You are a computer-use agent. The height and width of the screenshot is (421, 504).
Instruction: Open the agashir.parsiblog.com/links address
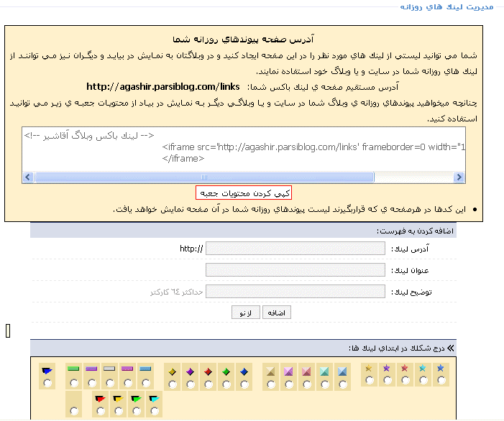click(163, 87)
